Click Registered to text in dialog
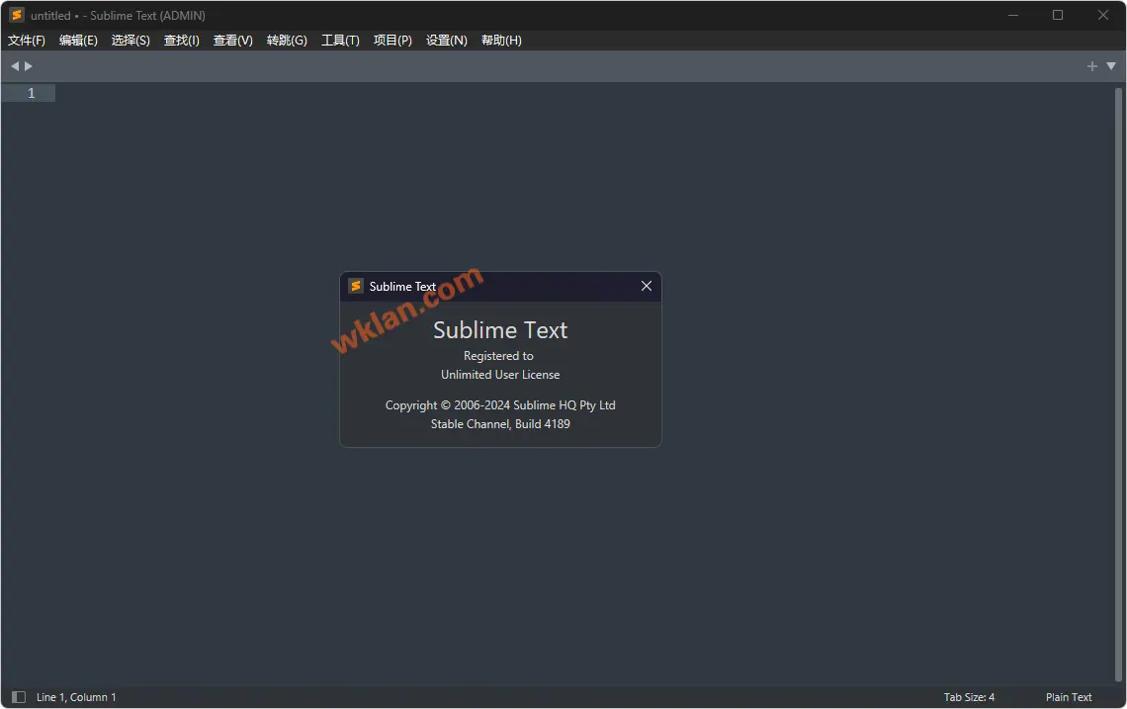The width and height of the screenshot is (1127, 709). click(498, 356)
